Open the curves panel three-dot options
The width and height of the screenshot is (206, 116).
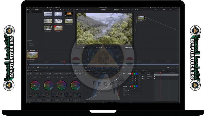(x=140, y=71)
